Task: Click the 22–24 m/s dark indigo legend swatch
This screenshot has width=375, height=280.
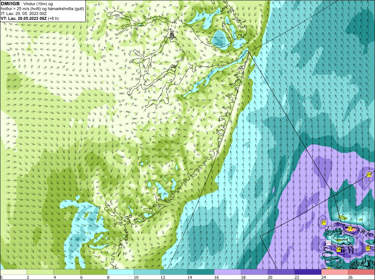Action: point(308,272)
